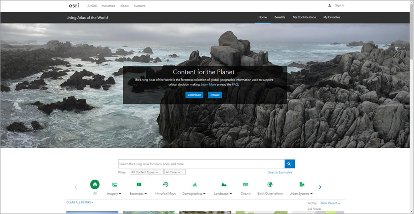This screenshot has width=414, height=214.
Task: Open the Industries menu
Action: pos(109,6)
